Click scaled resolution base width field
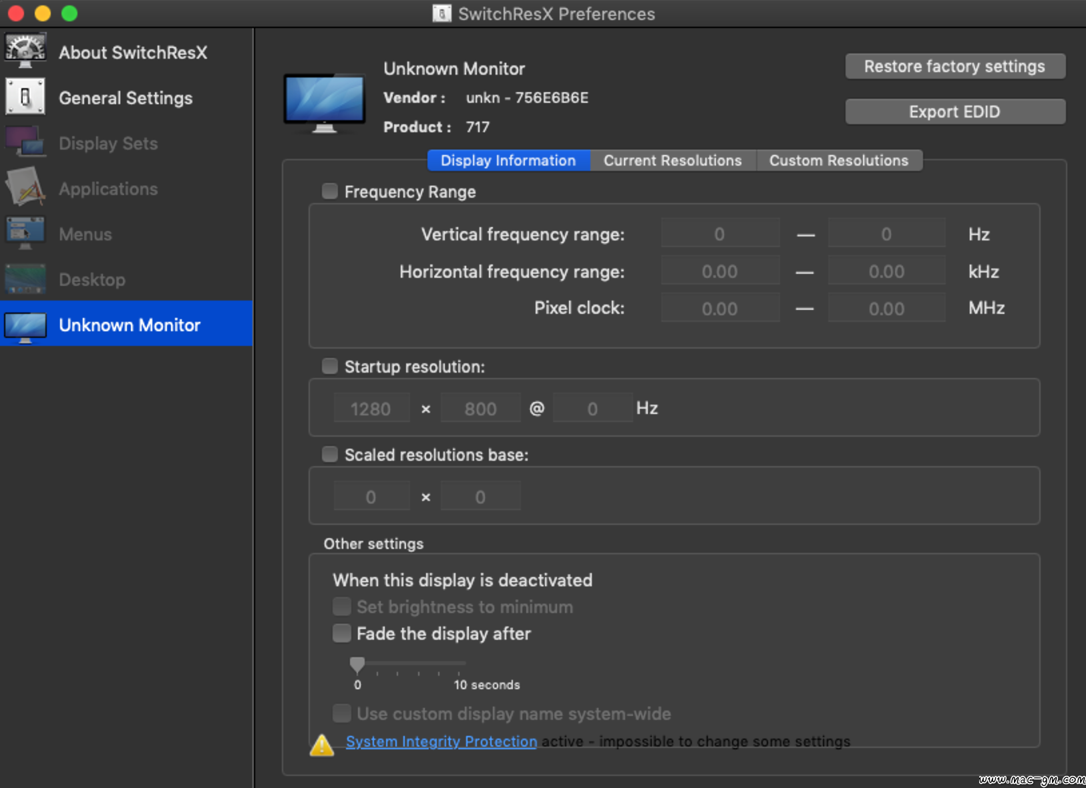 pos(371,496)
